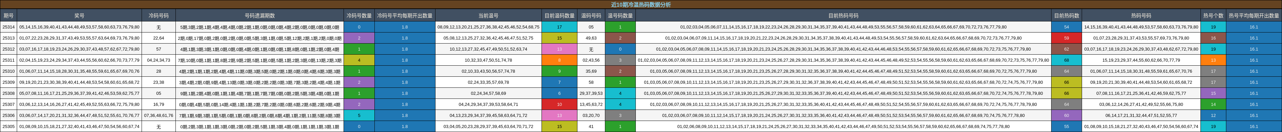Select cyan hot count cell 68 in row 25311
This screenshot has width=1282, height=132.
coord(1067,60)
